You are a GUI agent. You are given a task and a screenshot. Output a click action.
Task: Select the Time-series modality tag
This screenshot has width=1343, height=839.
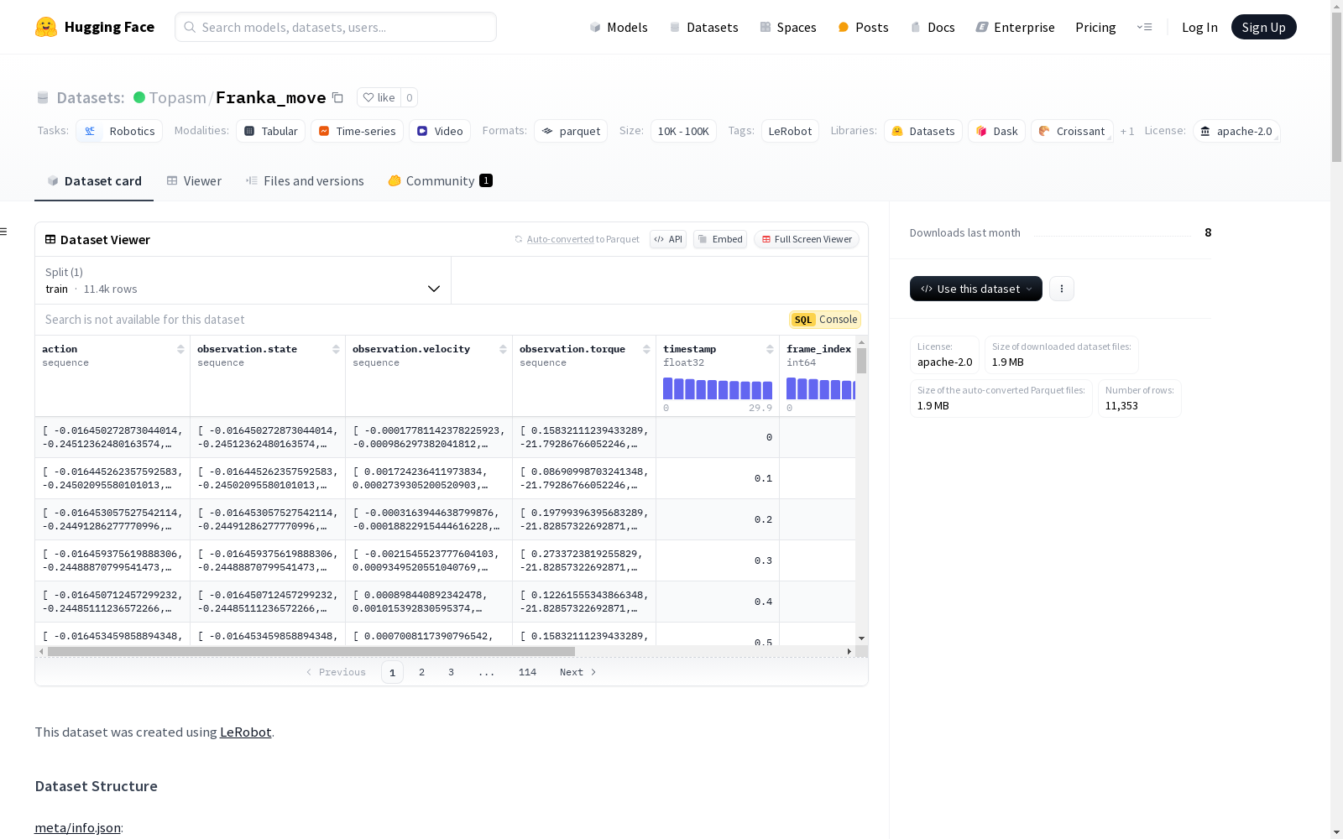[x=357, y=131]
